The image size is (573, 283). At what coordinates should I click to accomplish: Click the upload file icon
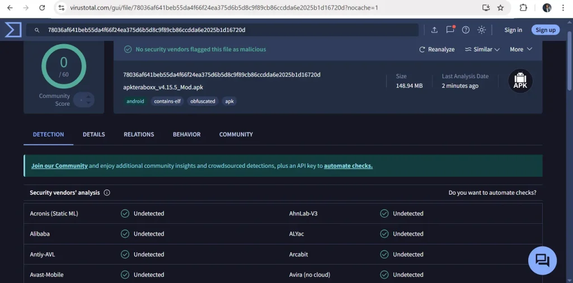pos(434,30)
